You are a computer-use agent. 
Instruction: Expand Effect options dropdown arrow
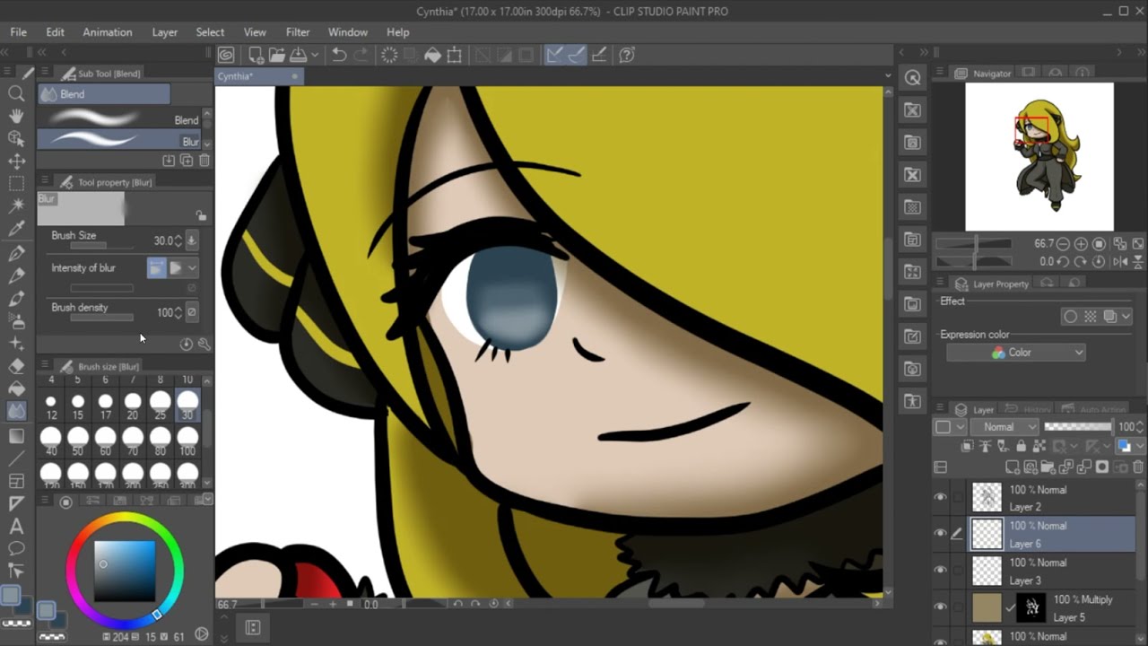[1126, 317]
